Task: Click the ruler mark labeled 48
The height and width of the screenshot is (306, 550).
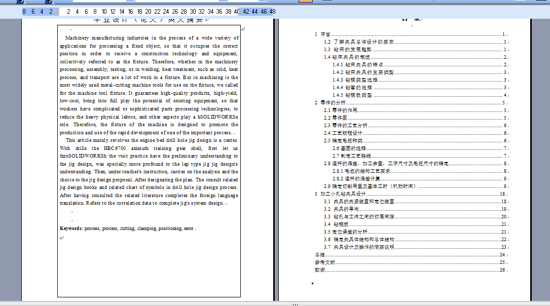Action: tap(273, 12)
